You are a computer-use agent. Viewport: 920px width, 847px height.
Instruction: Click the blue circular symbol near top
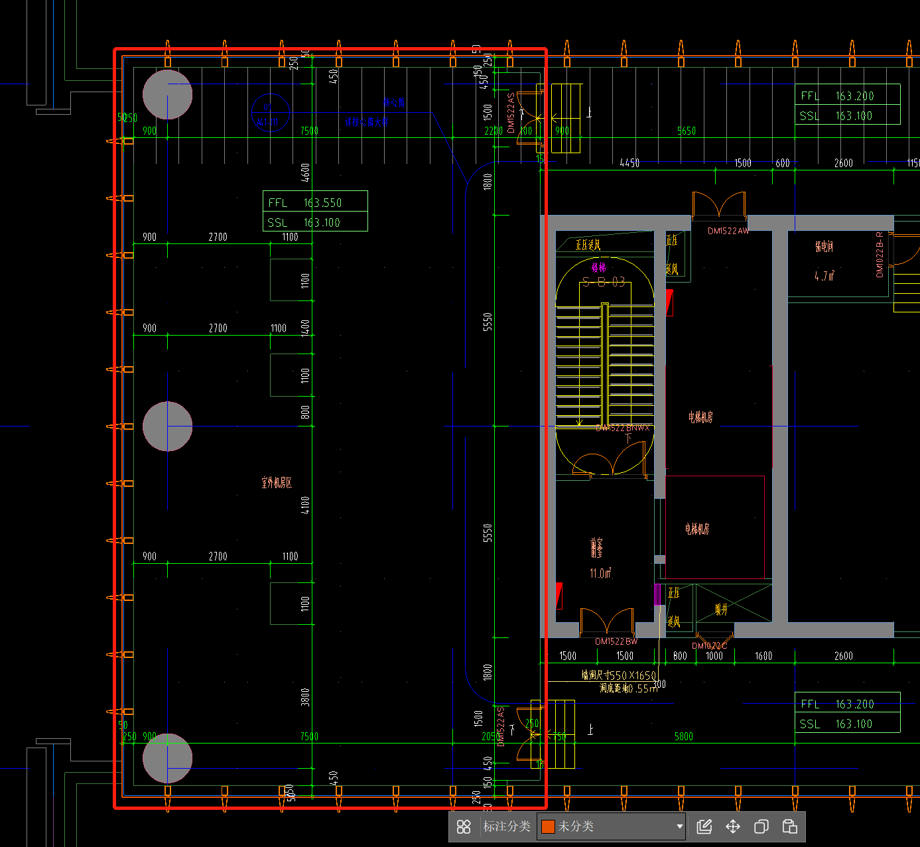(270, 113)
